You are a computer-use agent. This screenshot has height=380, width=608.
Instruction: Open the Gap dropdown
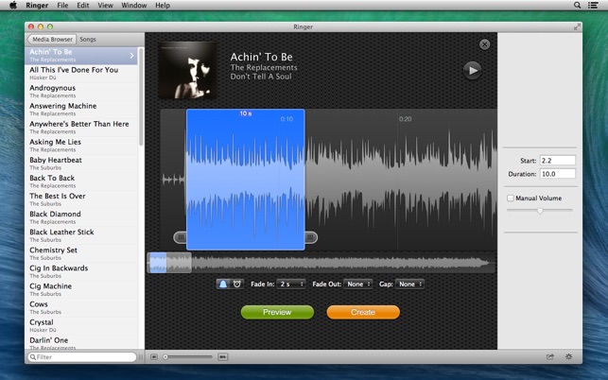point(409,284)
